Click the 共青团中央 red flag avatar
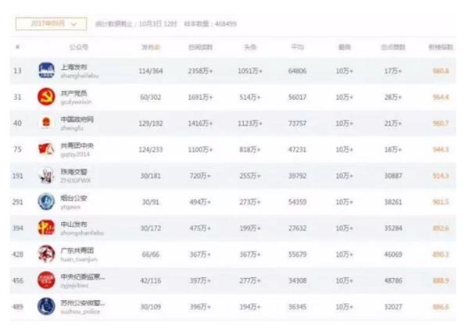The width and height of the screenshot is (469, 328). coord(46,149)
